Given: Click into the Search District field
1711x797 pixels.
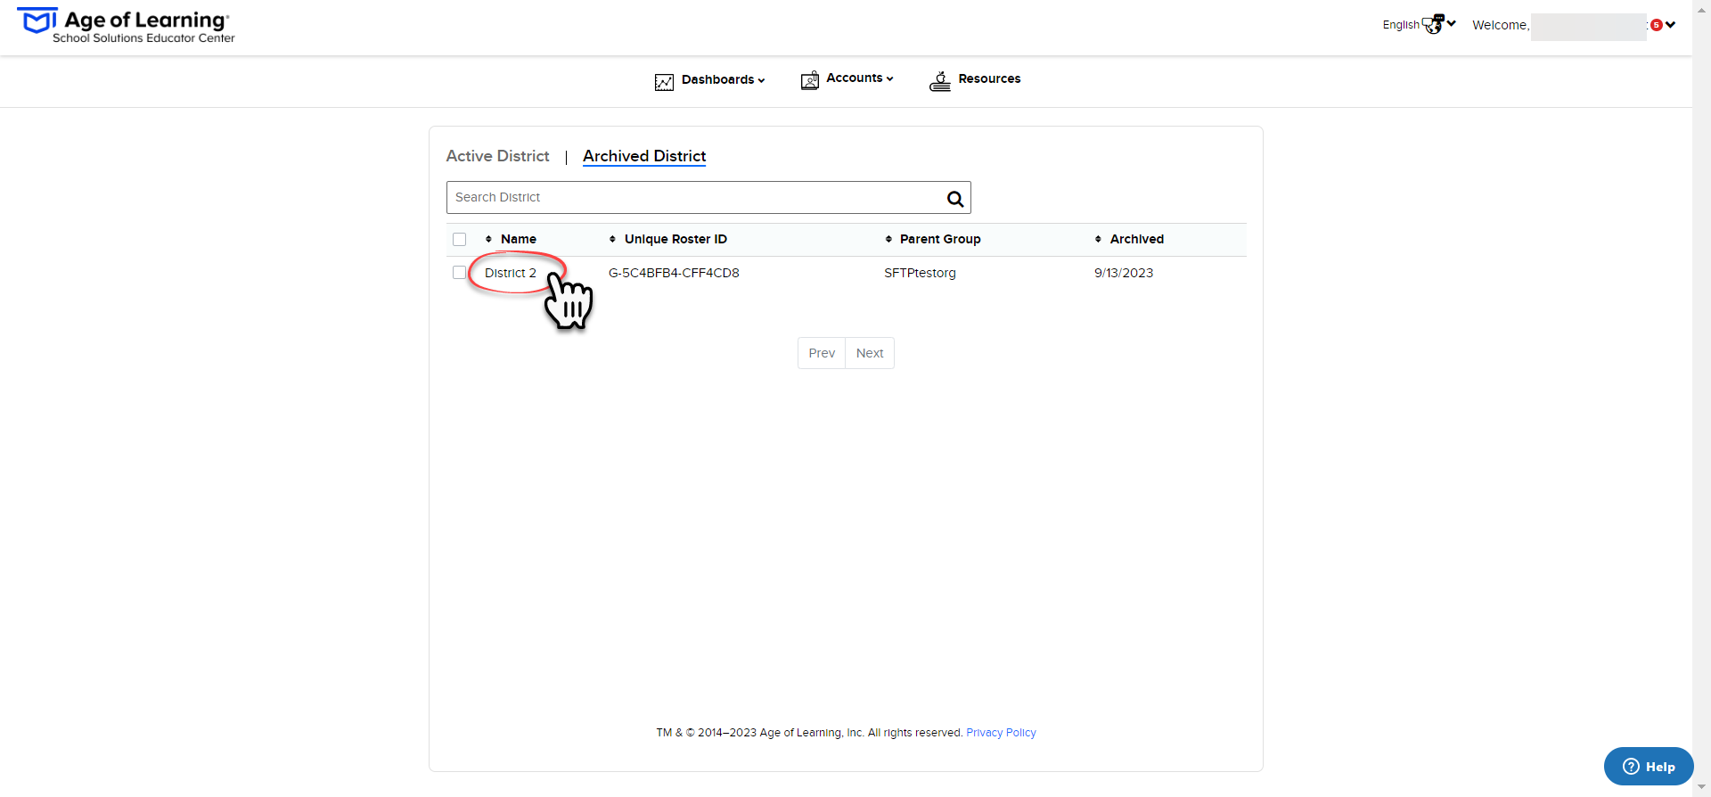Looking at the screenshot, I should (x=695, y=198).
